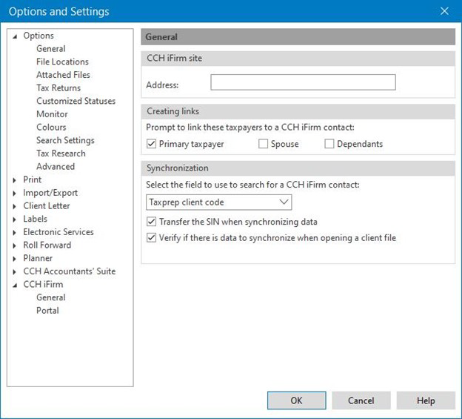Expand the Print tree node

coord(15,180)
